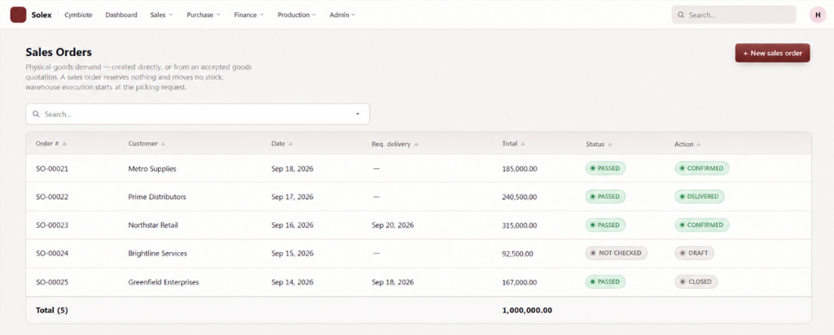Screen dimensions: 834x335
Task: Click CONFIRMED badge for Northstar Retail
Action: [x=702, y=225]
